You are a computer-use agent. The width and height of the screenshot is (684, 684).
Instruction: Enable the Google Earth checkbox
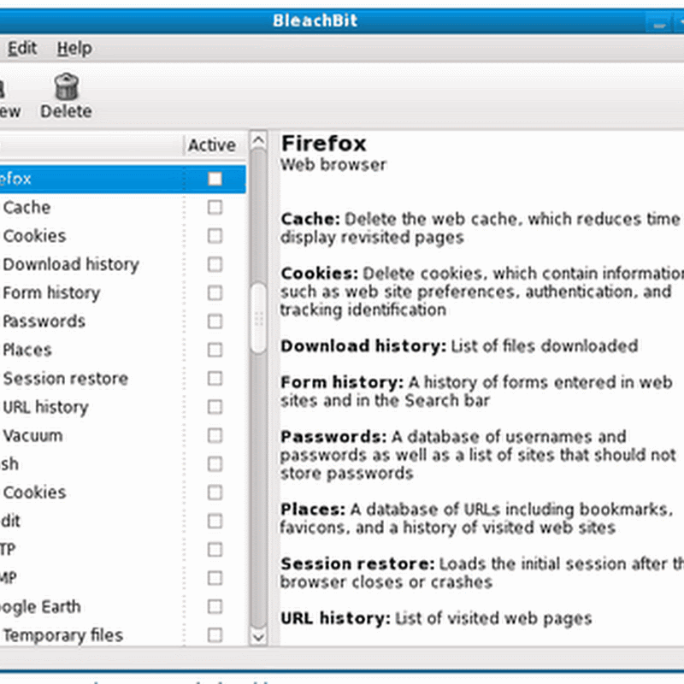215,606
